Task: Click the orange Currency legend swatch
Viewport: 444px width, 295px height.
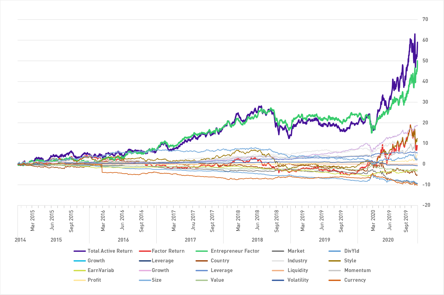Action: click(335, 280)
